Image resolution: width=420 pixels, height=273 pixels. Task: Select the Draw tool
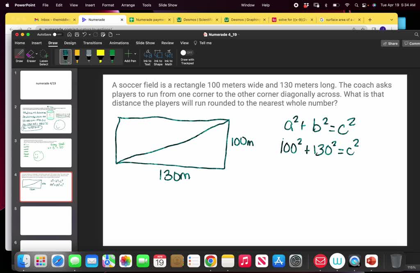tap(19, 56)
